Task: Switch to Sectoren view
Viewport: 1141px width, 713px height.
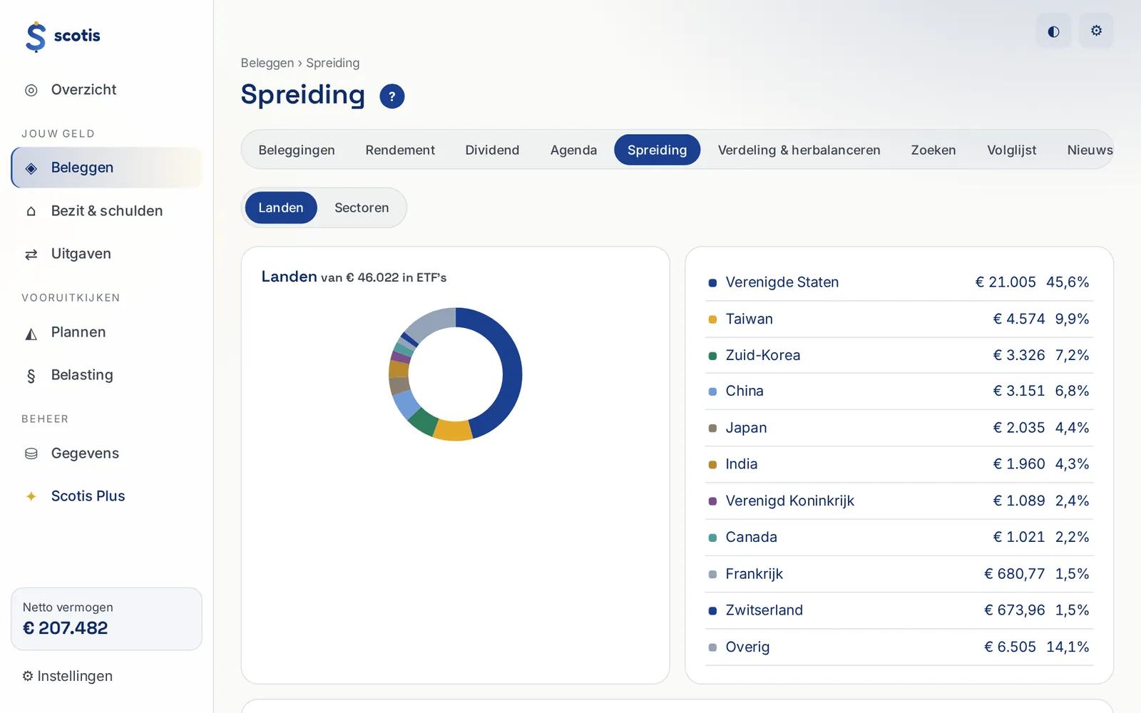Action: tap(362, 207)
